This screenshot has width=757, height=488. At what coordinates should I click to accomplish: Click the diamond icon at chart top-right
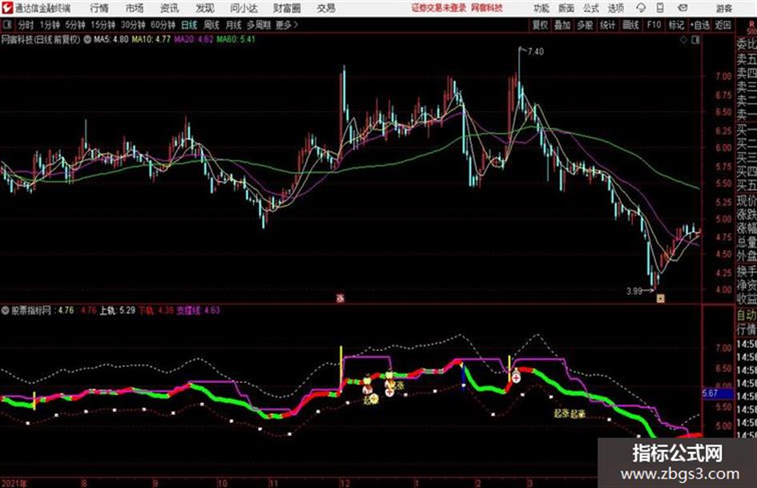(x=683, y=40)
